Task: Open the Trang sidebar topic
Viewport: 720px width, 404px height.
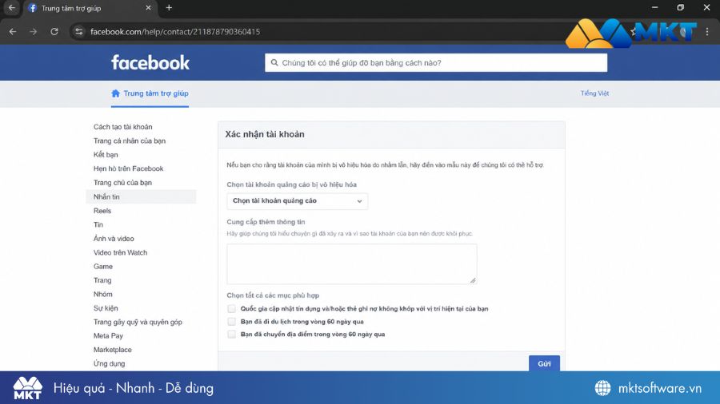Action: [102, 280]
